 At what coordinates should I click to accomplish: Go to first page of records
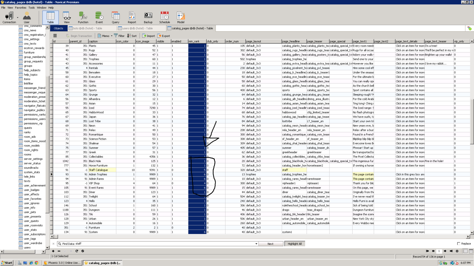(x=427, y=251)
